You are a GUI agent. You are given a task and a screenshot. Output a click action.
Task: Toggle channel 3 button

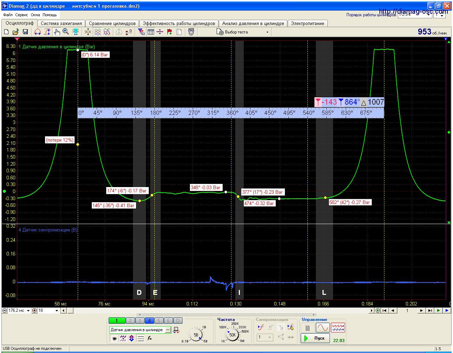[x=140, y=321]
